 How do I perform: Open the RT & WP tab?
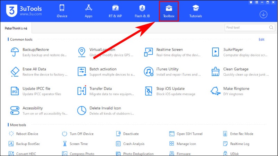(x=115, y=11)
